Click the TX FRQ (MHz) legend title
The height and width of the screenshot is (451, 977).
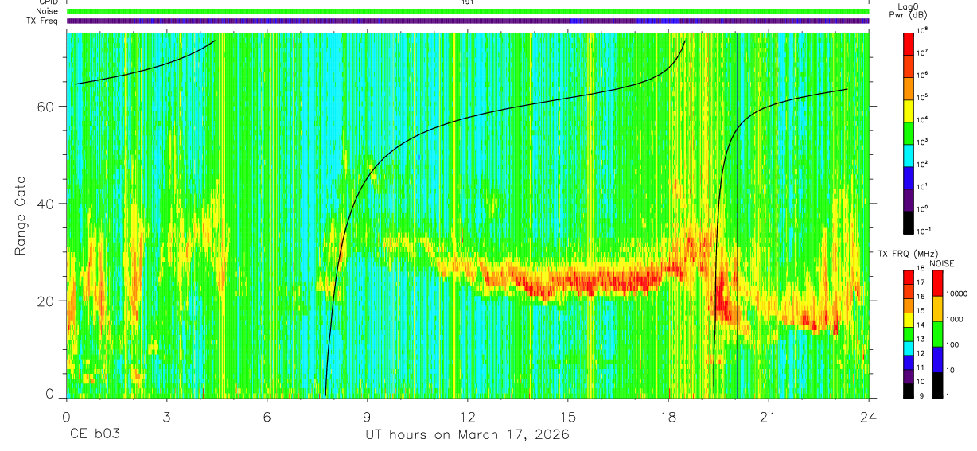click(909, 253)
